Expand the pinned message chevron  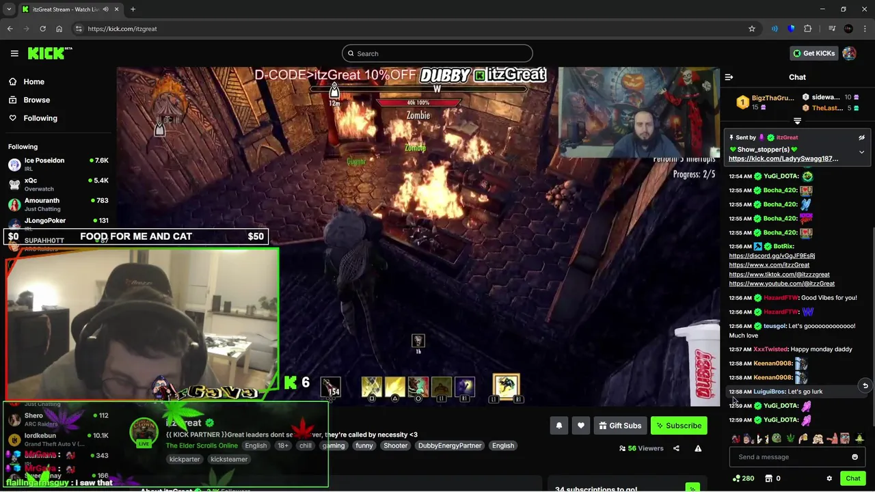(861, 152)
